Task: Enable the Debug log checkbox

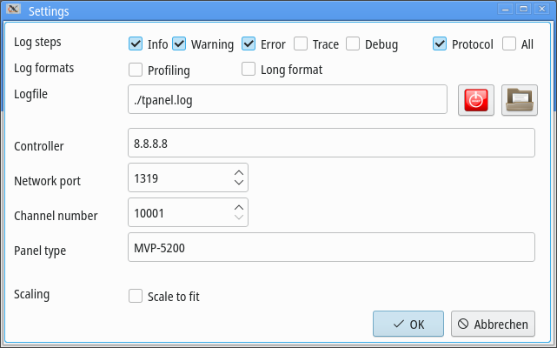Action: pyautogui.click(x=353, y=43)
